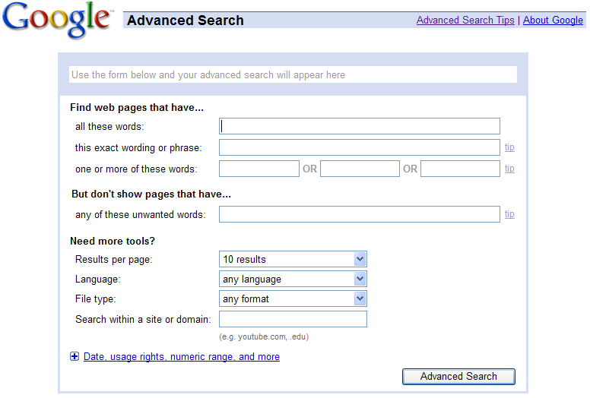Select the last OR words input box
This screenshot has height=398, width=590.
(460, 169)
